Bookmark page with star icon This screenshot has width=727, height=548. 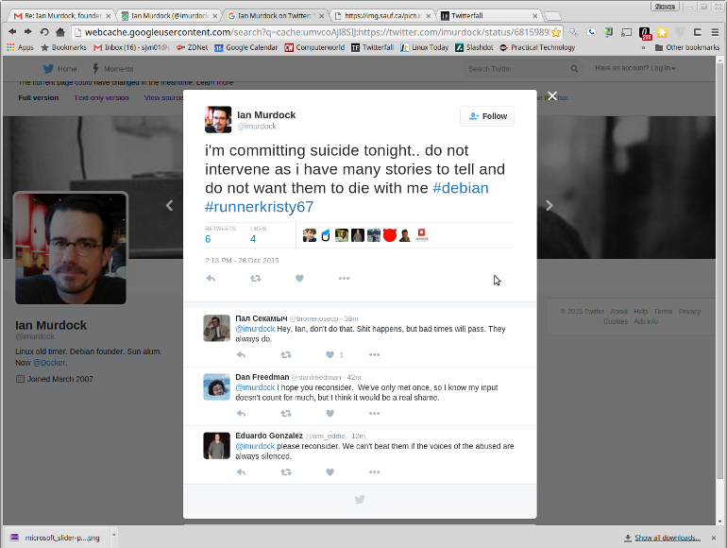pos(556,32)
